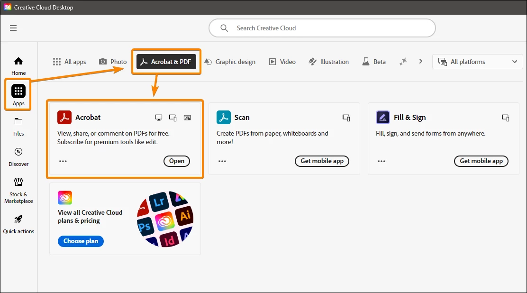Click the Creative Cloud apps collage image
Viewport: 527px width, 293px height.
[165, 219]
